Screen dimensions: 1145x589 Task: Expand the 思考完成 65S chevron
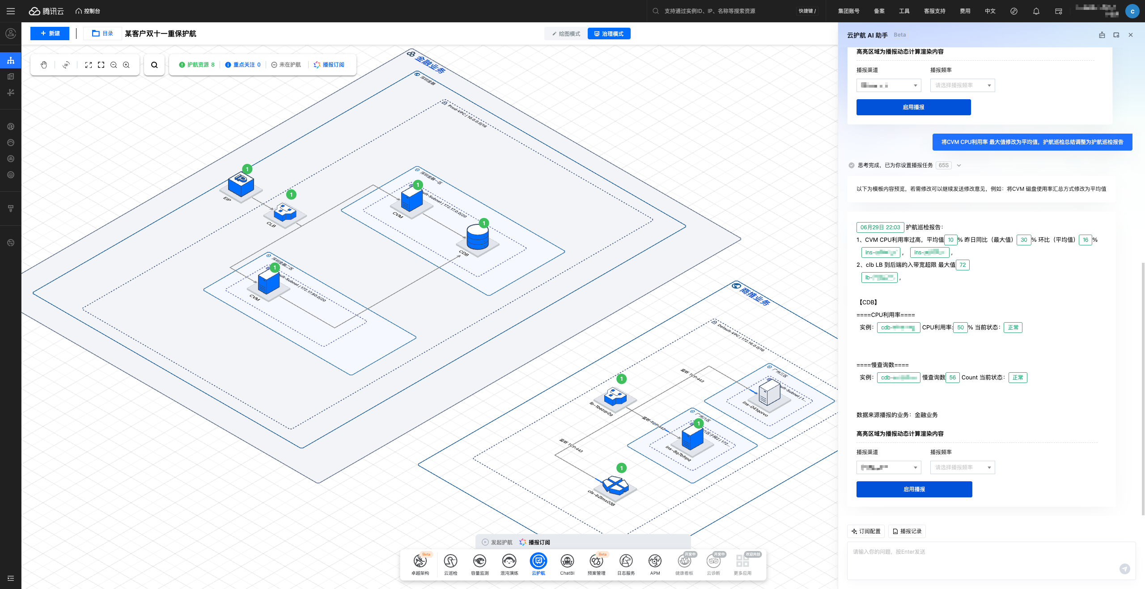coord(959,165)
